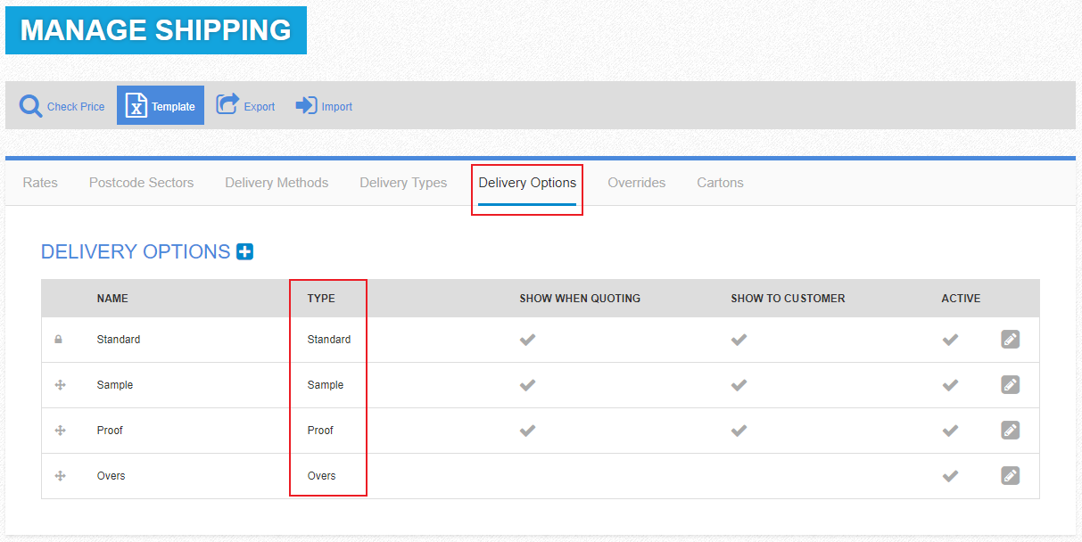The height and width of the screenshot is (542, 1082).
Task: Click the Export link text
Action: pos(260,107)
